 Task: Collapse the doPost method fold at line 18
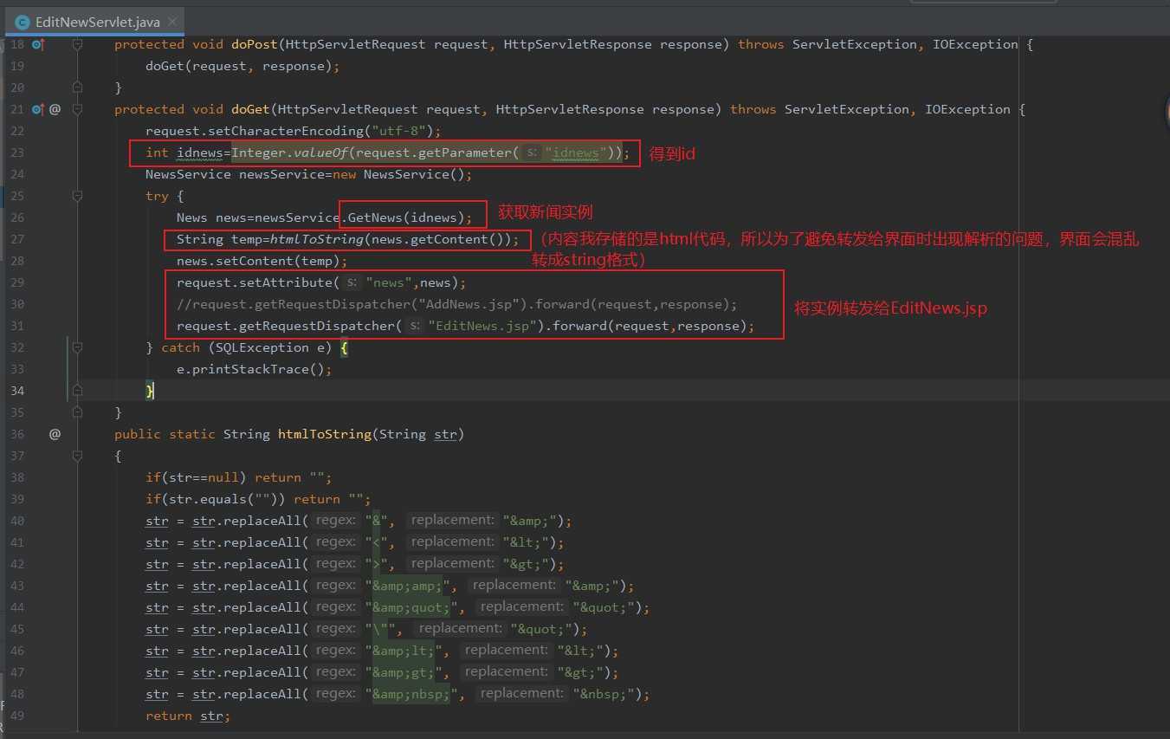pyautogui.click(x=77, y=44)
